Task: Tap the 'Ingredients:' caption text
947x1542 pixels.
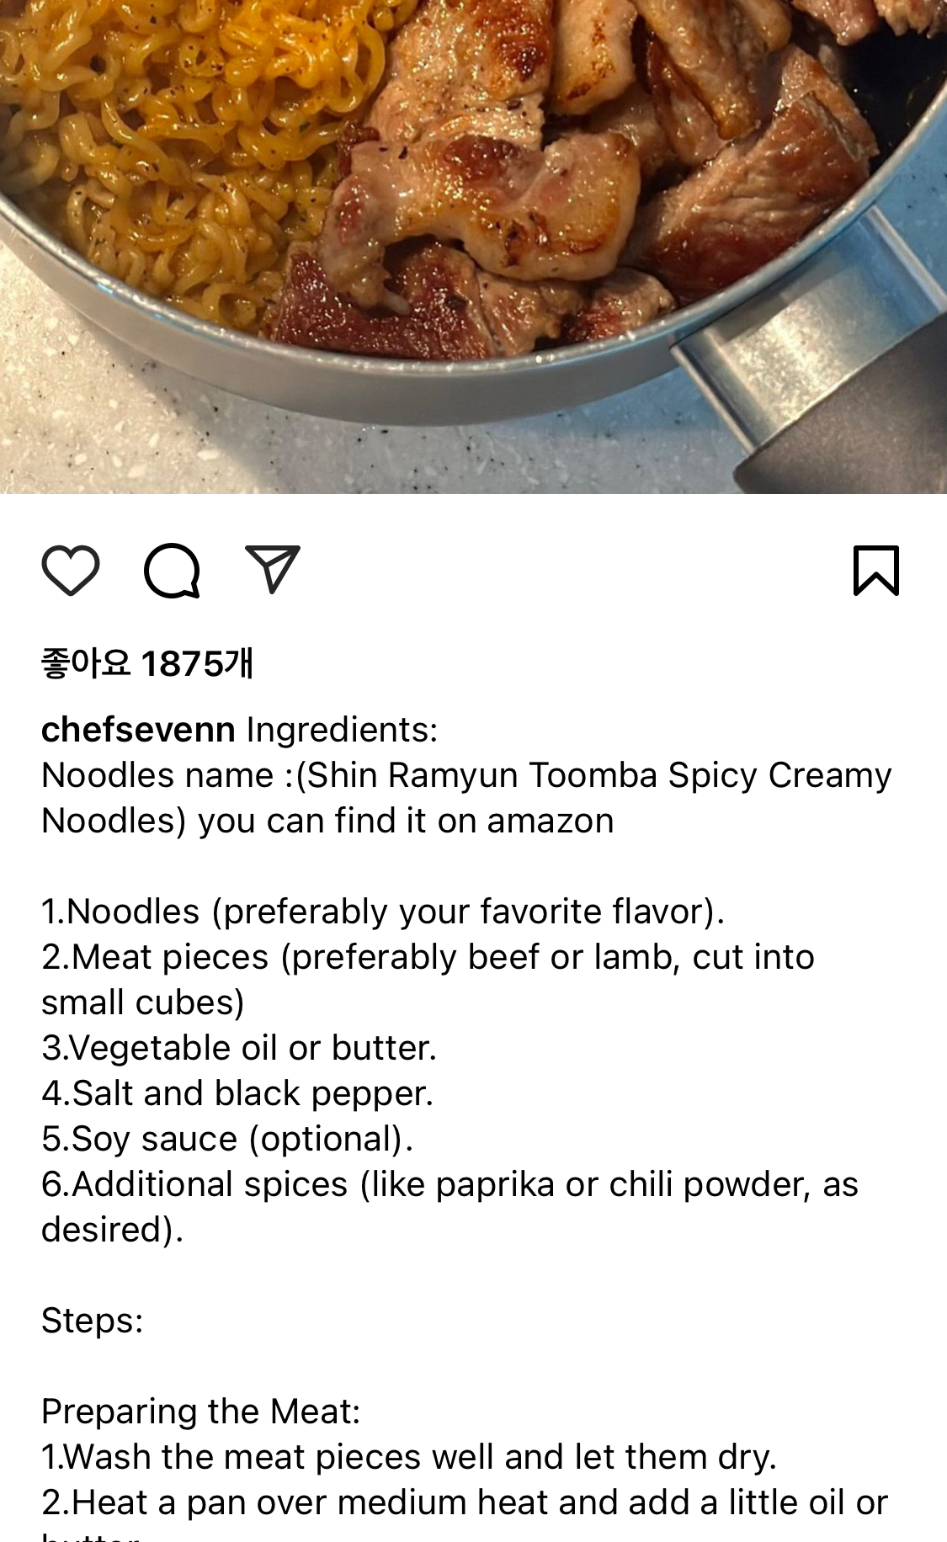Action: coord(342,730)
